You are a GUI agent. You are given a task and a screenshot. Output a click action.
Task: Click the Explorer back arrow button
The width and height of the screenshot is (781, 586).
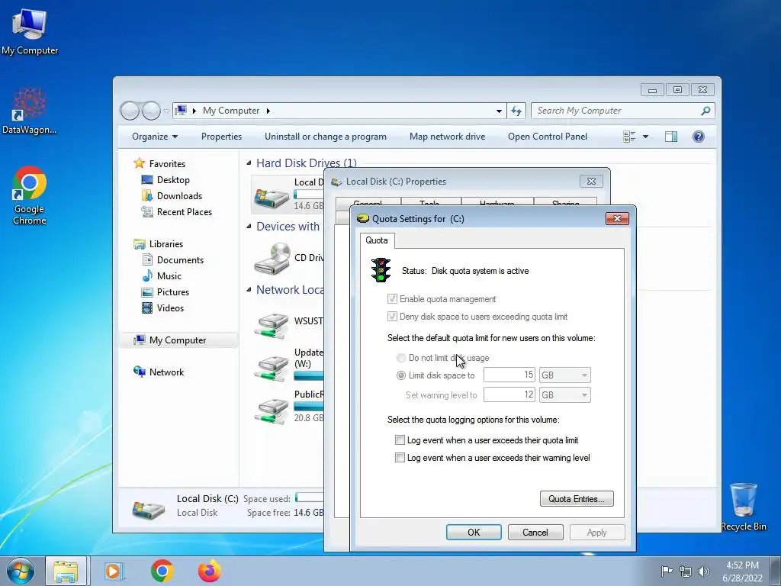coord(130,111)
